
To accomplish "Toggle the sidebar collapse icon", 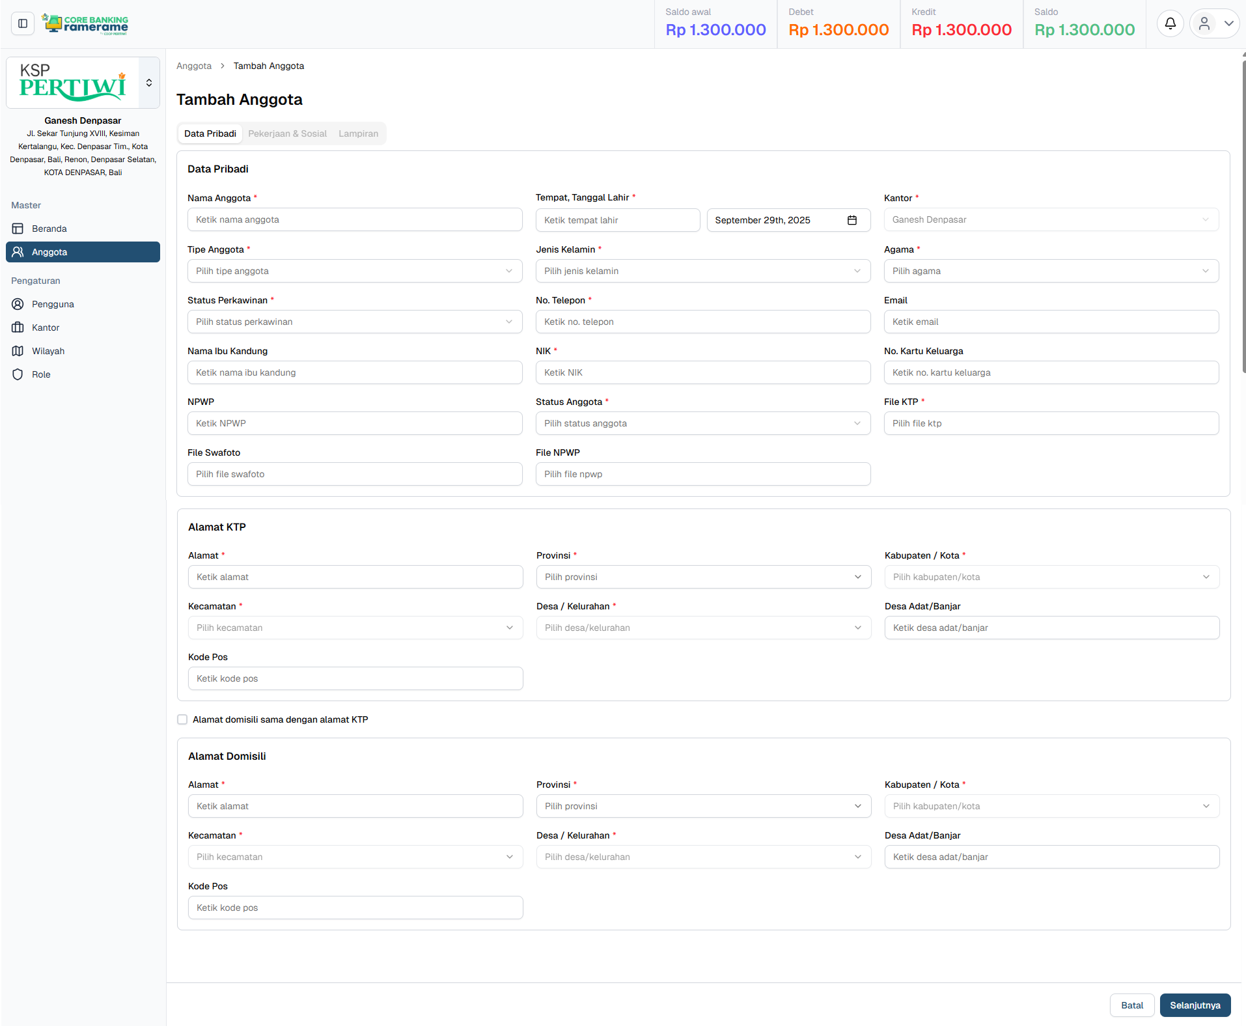I will [x=22, y=23].
